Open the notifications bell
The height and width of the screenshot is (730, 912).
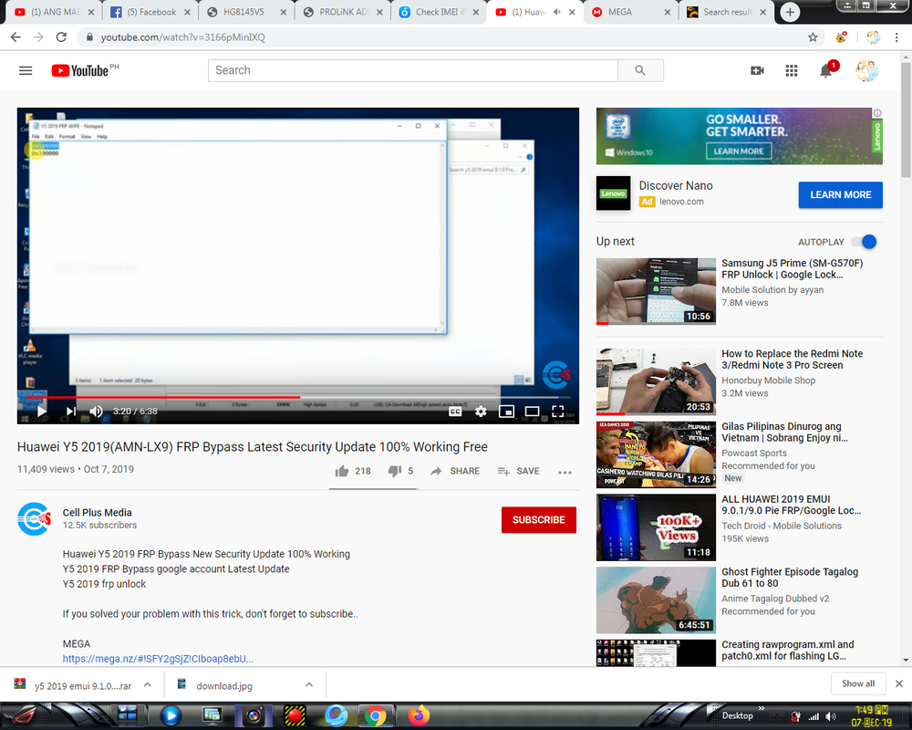pos(825,70)
